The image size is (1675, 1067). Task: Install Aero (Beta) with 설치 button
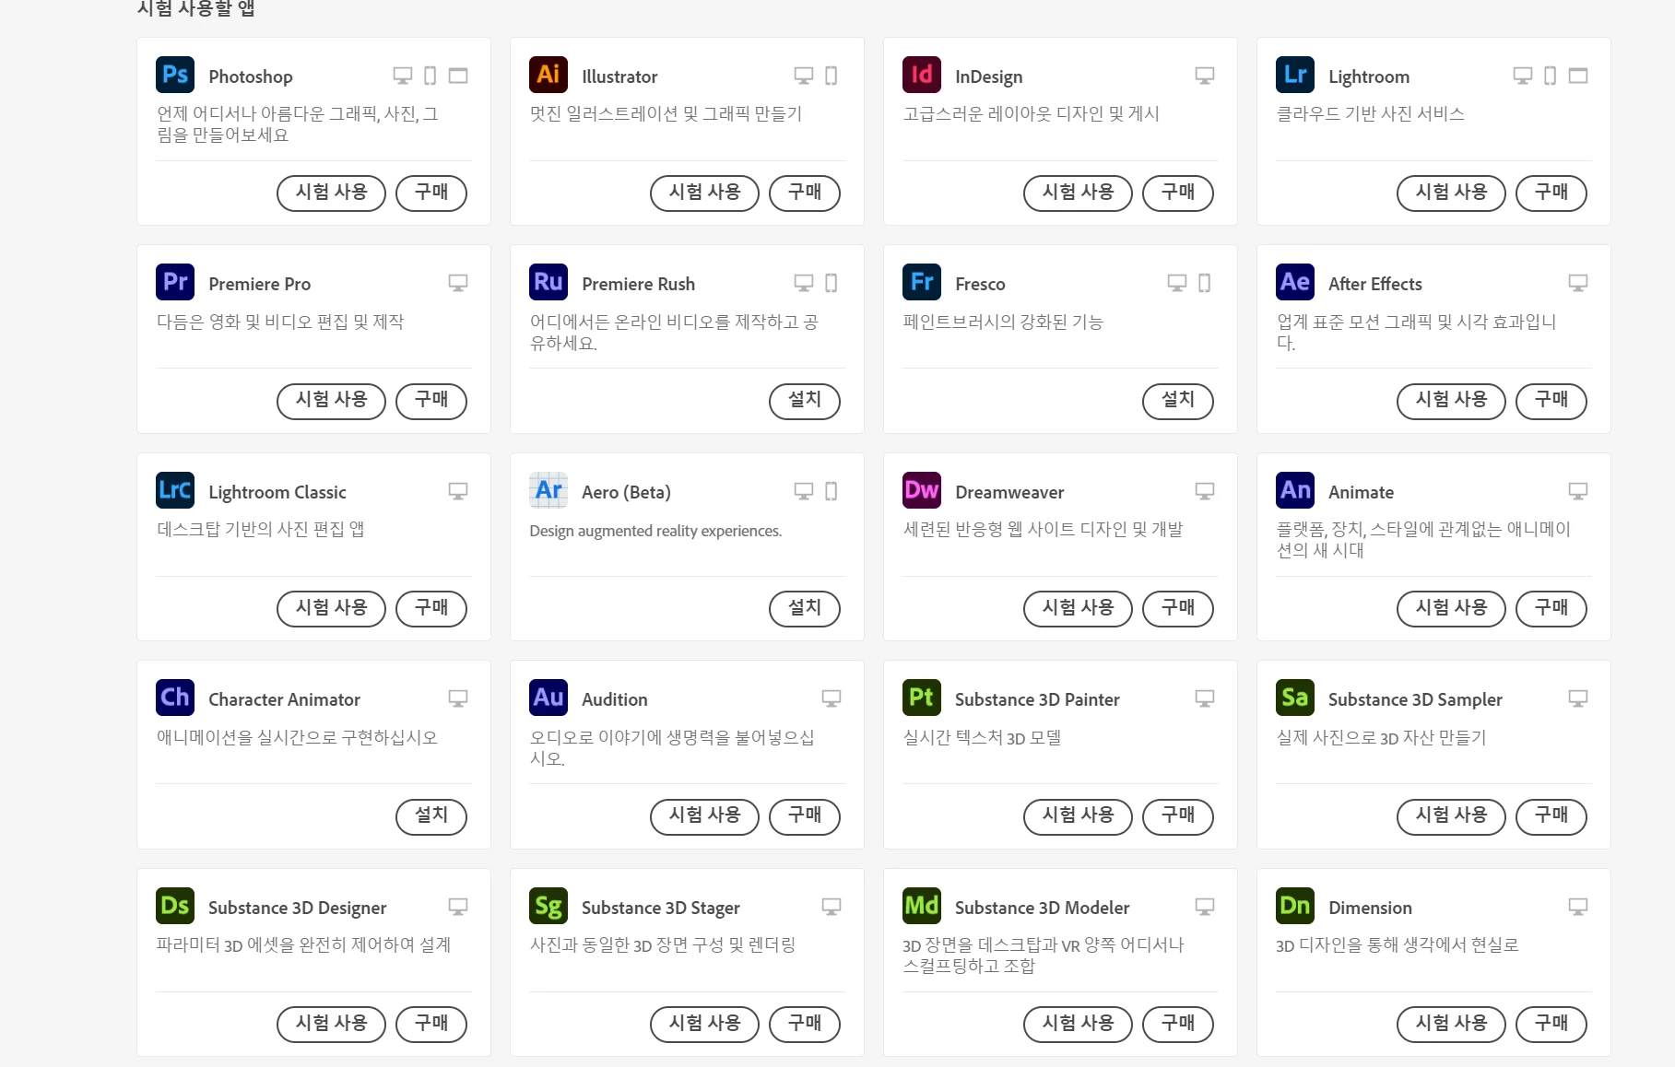click(805, 608)
